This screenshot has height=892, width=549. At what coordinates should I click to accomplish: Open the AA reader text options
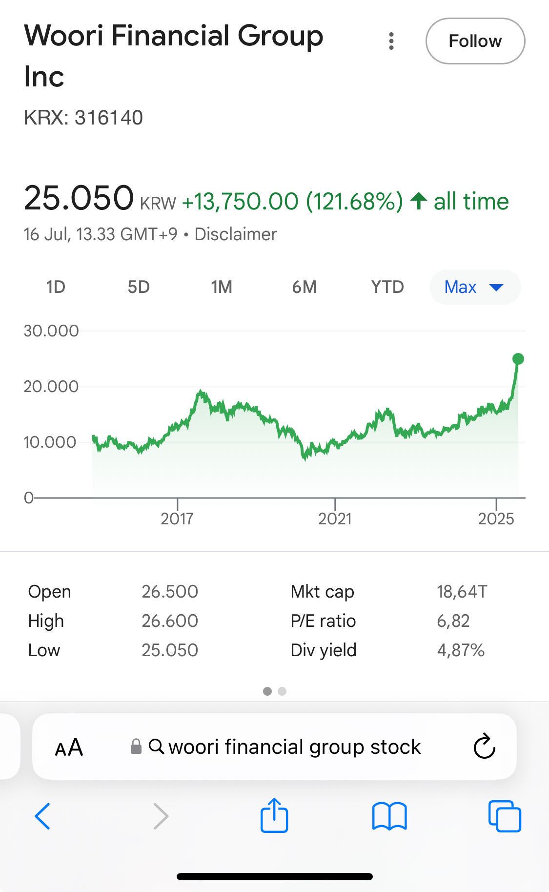coord(69,747)
